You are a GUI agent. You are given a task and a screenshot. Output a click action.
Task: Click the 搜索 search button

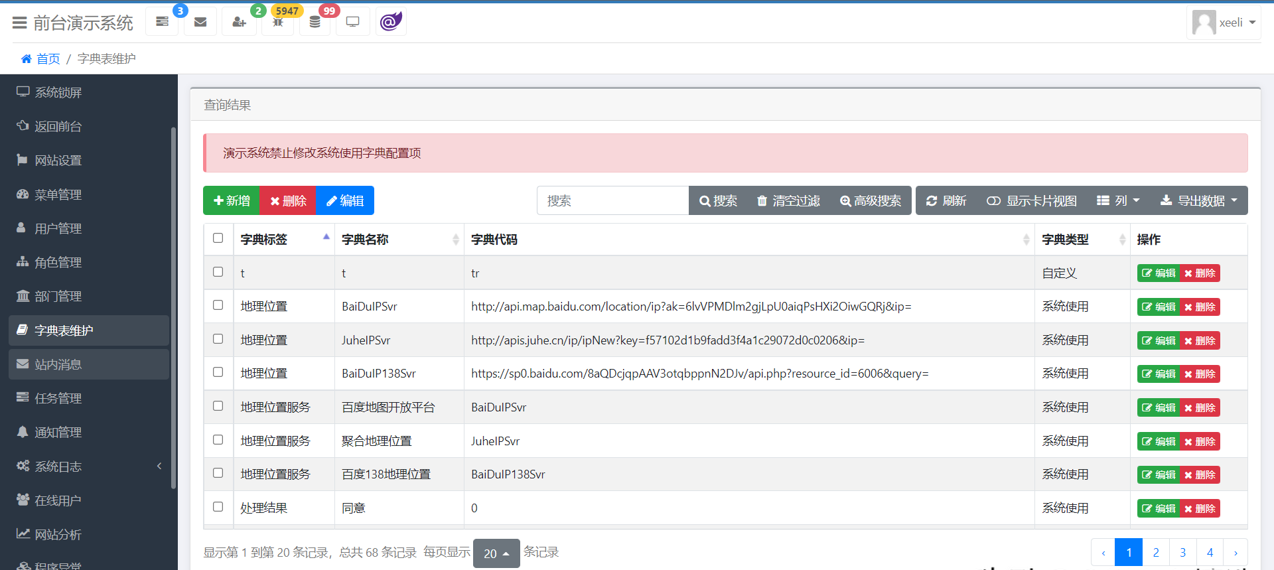tap(718, 200)
